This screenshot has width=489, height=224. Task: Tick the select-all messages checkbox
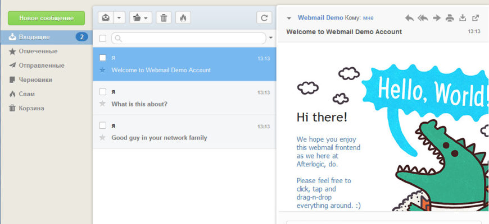[103, 39]
